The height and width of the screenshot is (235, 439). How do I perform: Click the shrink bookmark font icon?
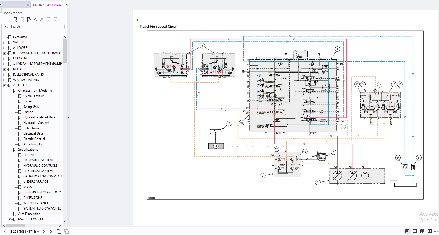42,20
